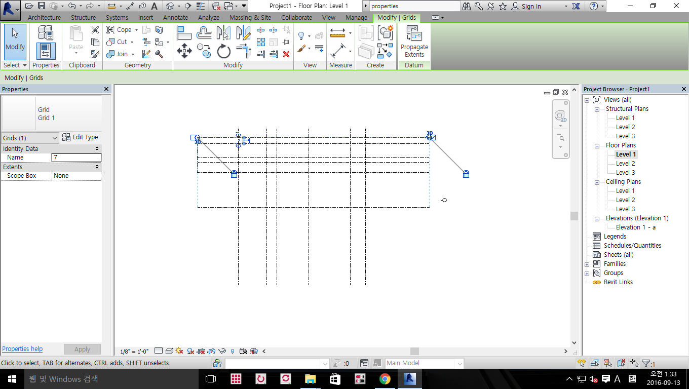Select the Array tool
Viewport: 689px width, 389px height.
pos(261,42)
